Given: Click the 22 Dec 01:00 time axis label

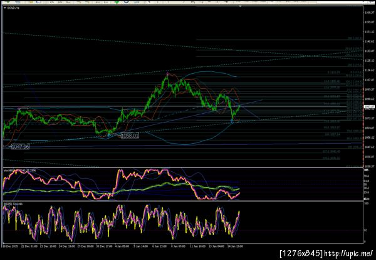Looking at the screenshot, I should tap(29, 246).
